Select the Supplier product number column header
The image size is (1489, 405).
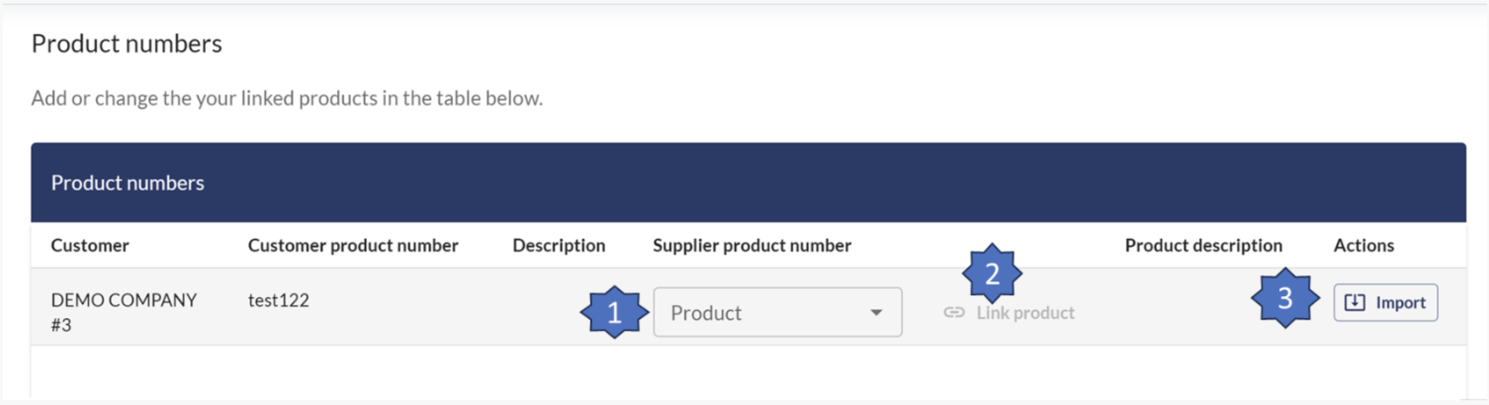click(x=751, y=246)
